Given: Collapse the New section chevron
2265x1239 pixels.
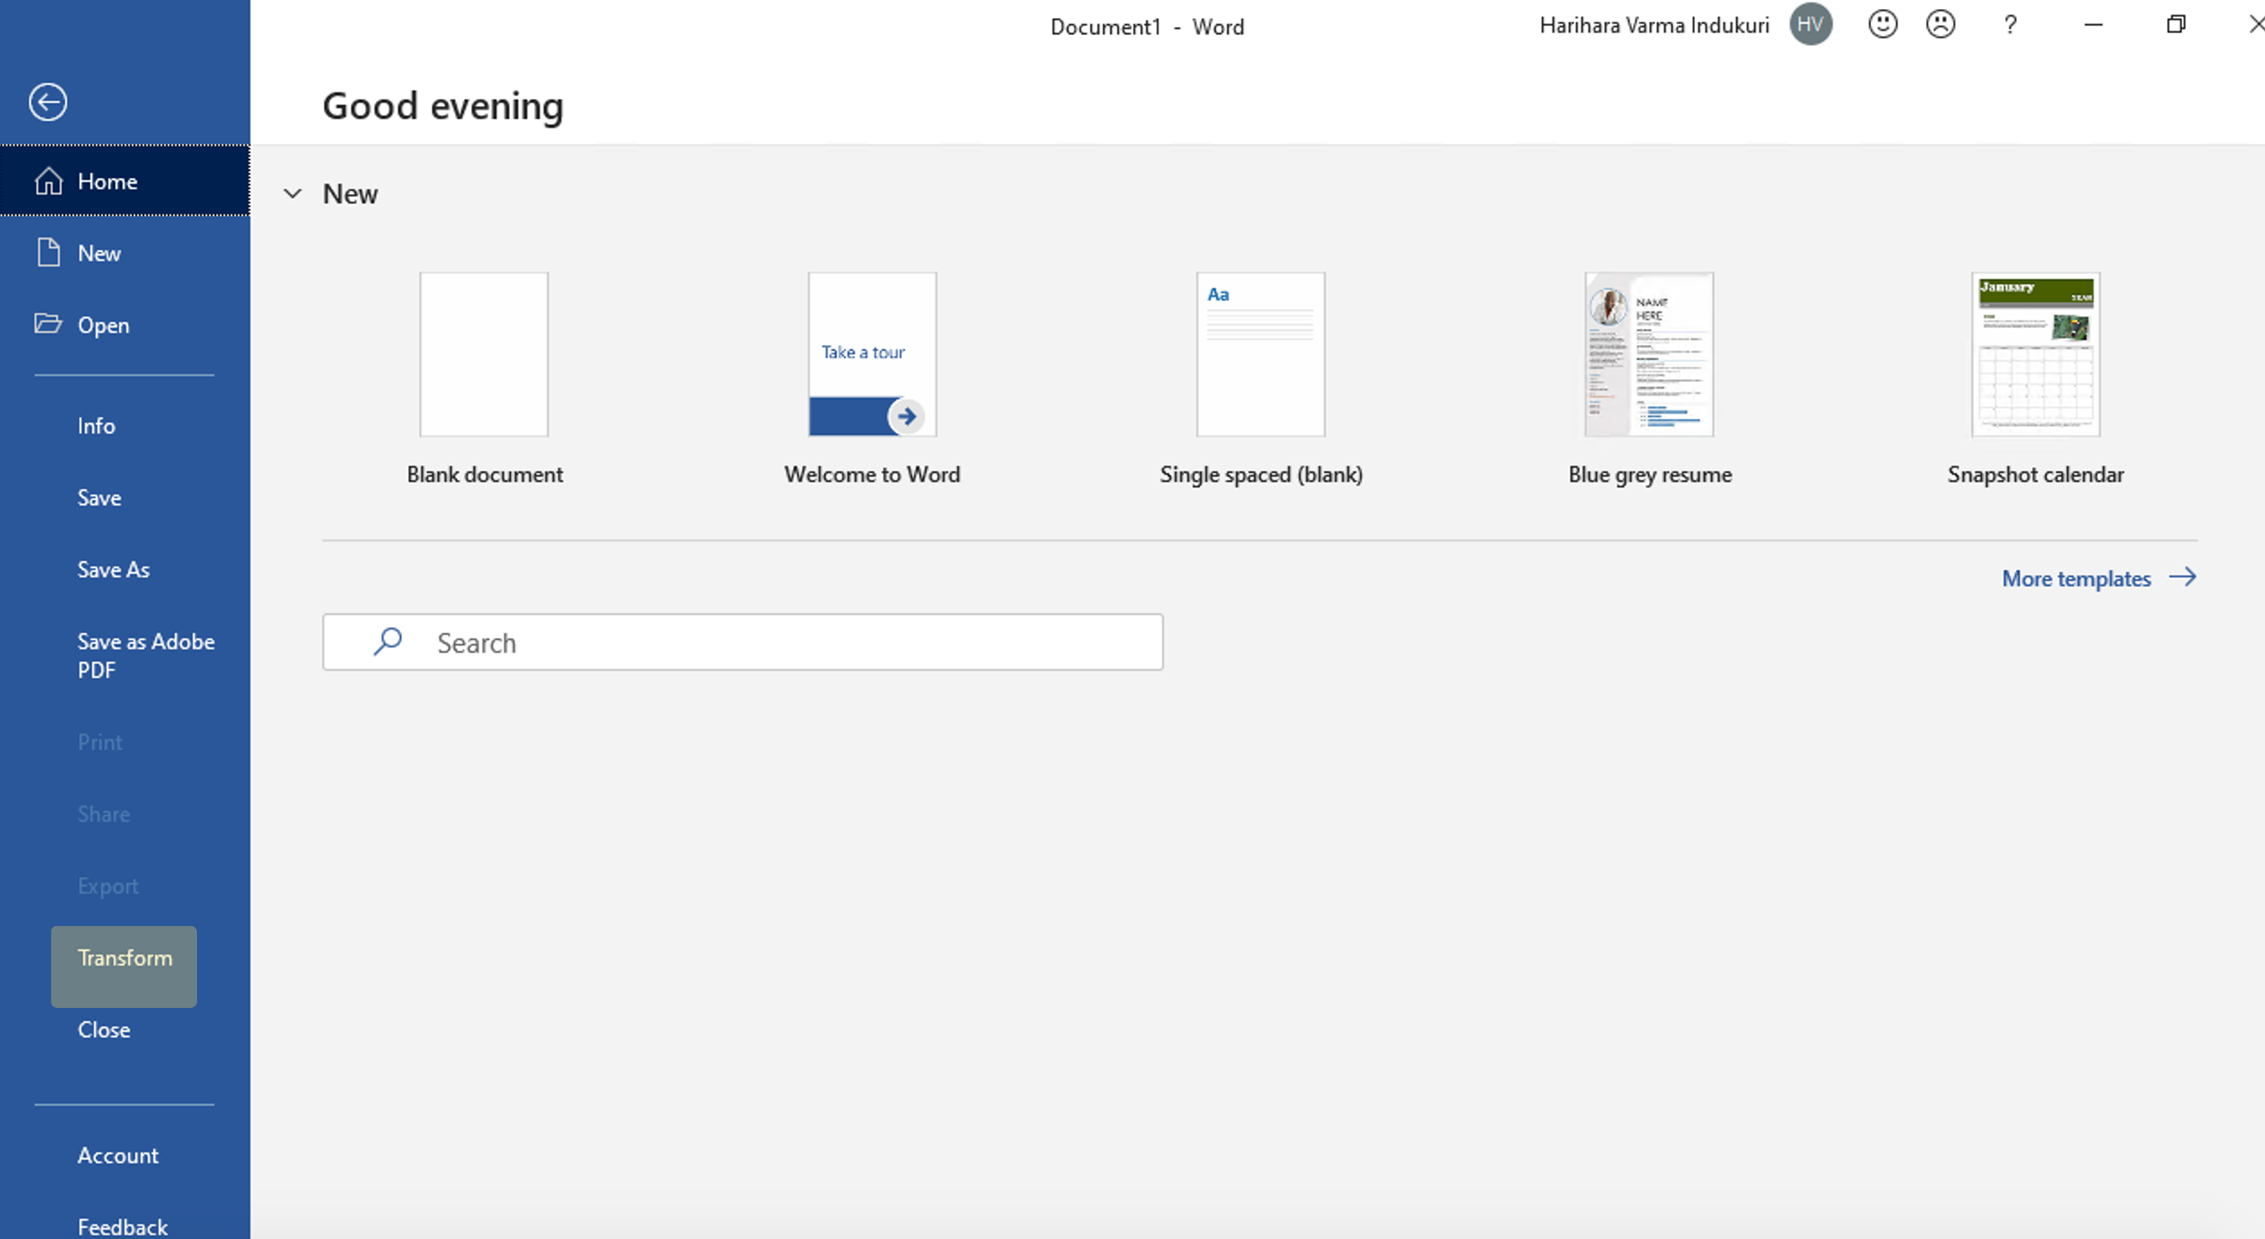Looking at the screenshot, I should click(292, 193).
